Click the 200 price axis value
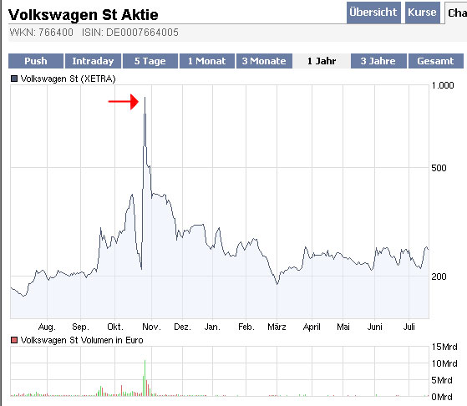Image resolution: width=467 pixels, height=406 pixels. (x=439, y=277)
